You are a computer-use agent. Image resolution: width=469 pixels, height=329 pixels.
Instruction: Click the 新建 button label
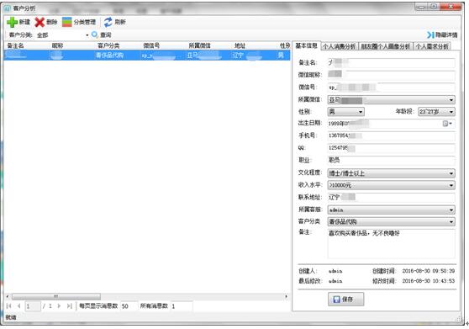(24, 22)
